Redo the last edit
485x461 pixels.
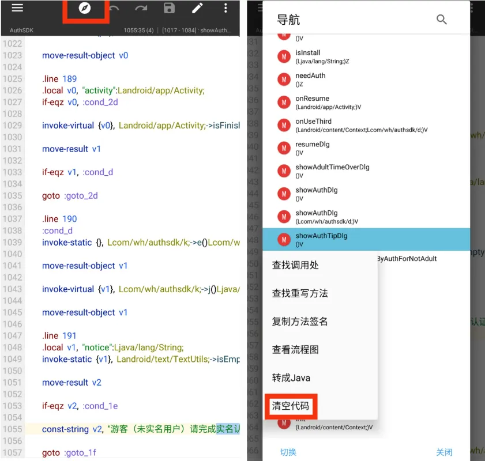(x=141, y=9)
